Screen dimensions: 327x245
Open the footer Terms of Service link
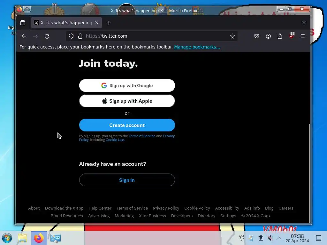click(132, 208)
